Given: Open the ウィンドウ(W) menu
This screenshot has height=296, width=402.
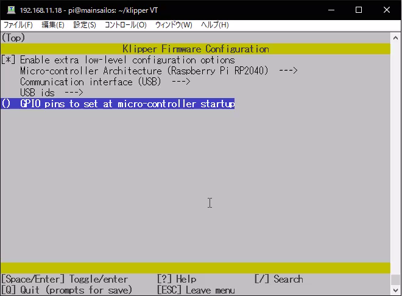Looking at the screenshot, I should [174, 25].
